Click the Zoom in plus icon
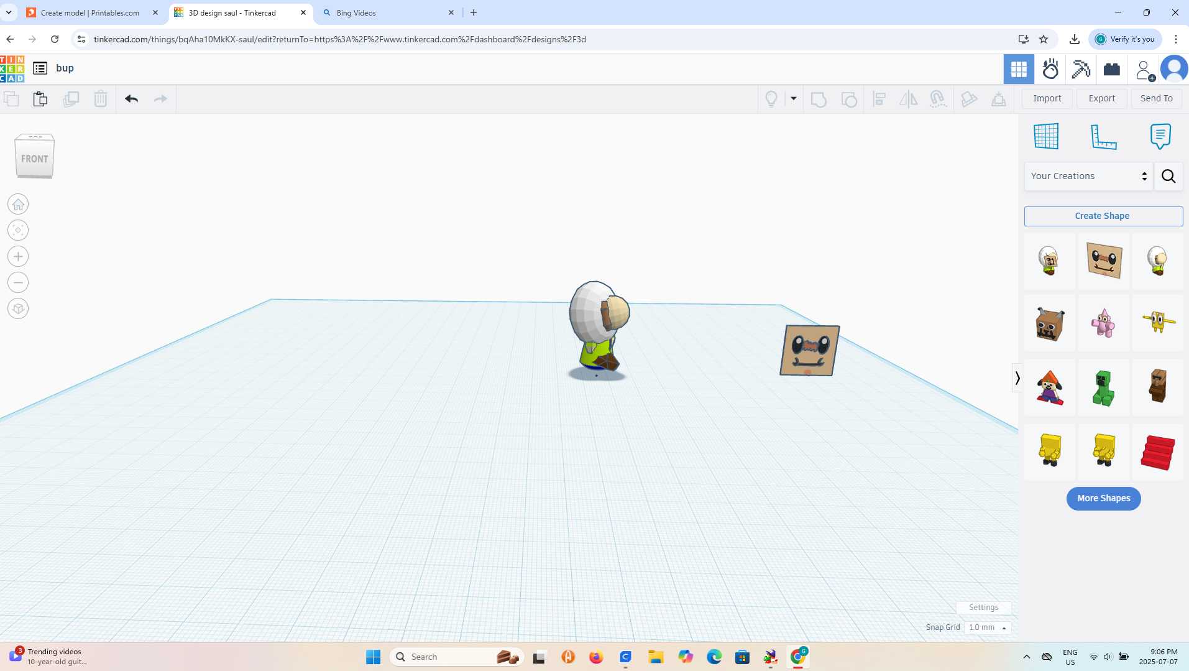Image resolution: width=1189 pixels, height=671 pixels. tap(18, 256)
